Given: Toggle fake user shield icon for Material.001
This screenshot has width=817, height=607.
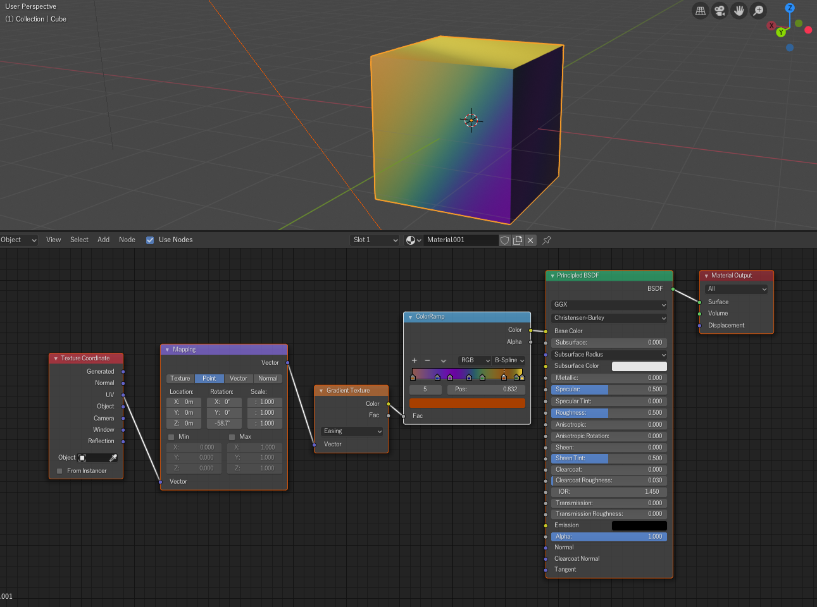Looking at the screenshot, I should (504, 240).
